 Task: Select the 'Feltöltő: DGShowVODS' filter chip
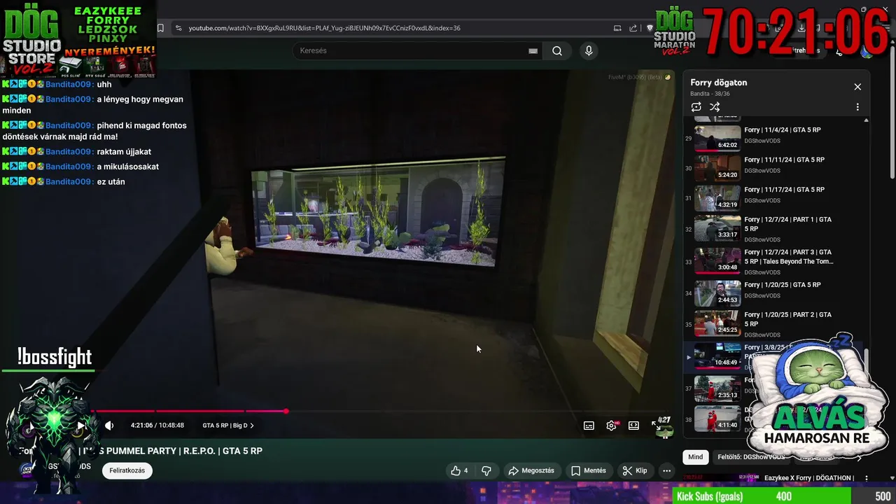coord(751,457)
